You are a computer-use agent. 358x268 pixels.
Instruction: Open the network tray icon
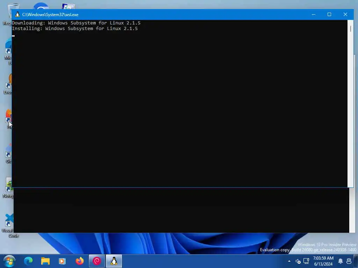[306, 261]
